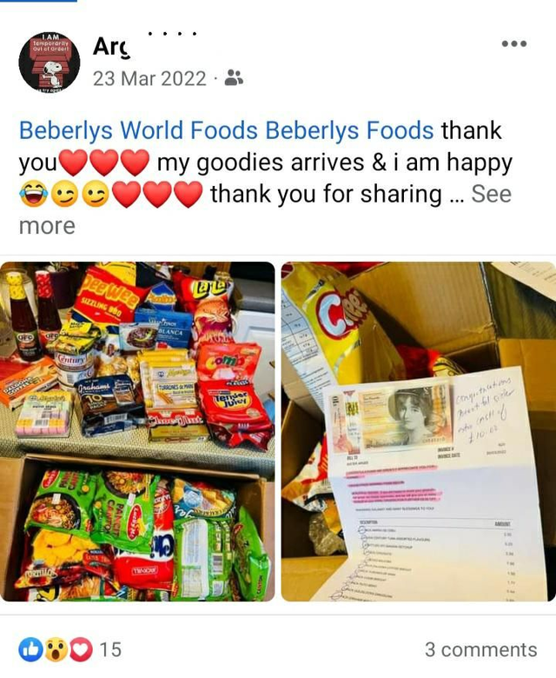
Task: Open the 23 Mar 2022 post timestamp
Action: click(x=149, y=79)
